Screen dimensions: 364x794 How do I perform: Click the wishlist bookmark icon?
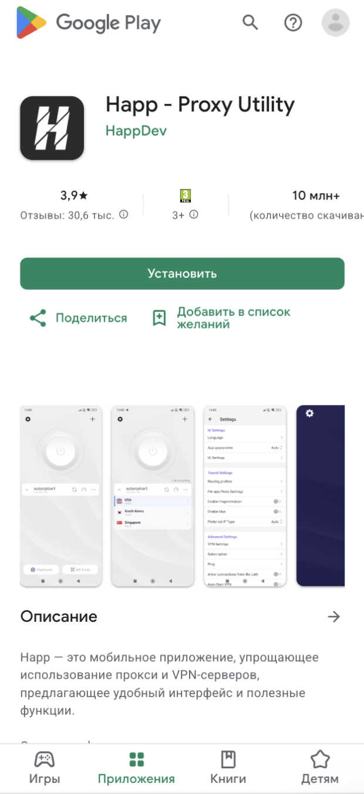[x=159, y=318]
